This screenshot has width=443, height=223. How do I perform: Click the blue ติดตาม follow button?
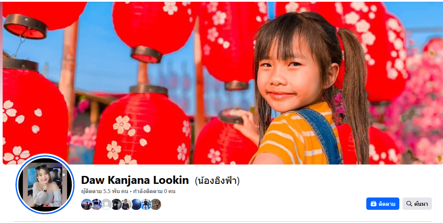(x=383, y=204)
